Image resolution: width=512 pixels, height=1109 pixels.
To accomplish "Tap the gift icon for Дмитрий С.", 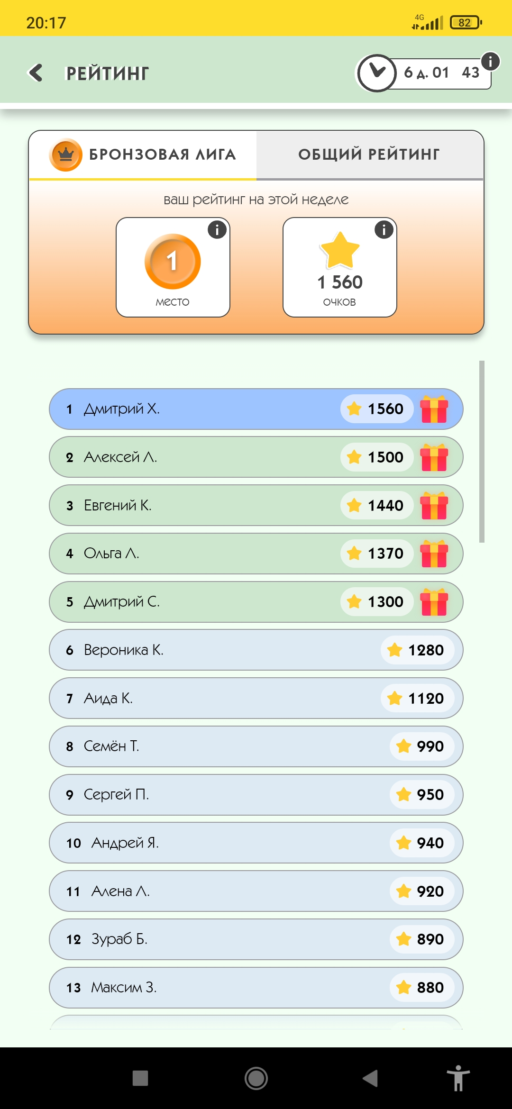I will [x=434, y=602].
